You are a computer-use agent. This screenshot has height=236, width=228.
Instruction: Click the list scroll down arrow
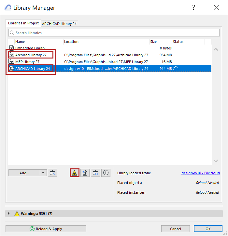point(216,161)
